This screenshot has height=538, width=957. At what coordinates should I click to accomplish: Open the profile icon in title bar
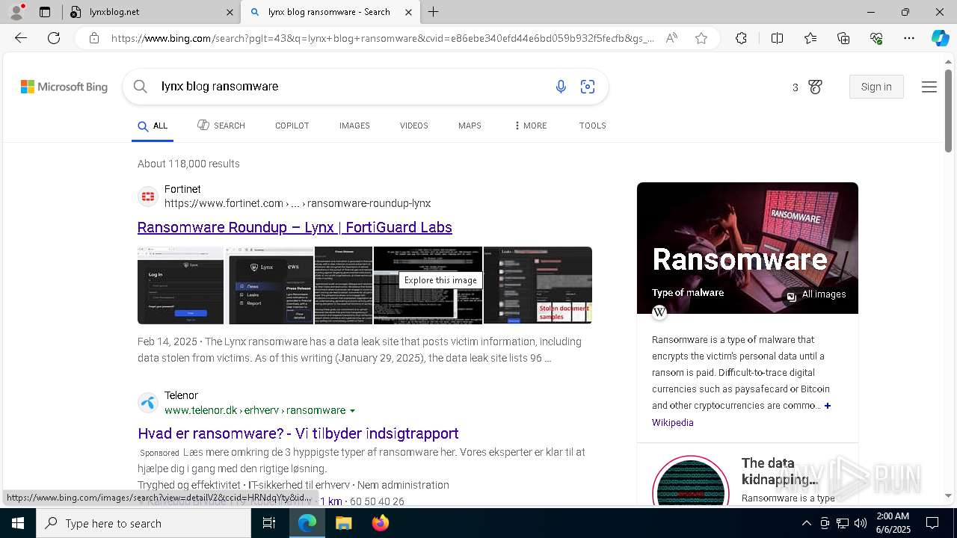(16, 12)
